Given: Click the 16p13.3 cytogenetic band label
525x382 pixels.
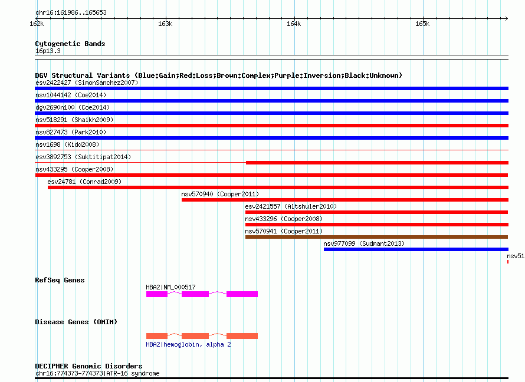Looking at the screenshot, I should tap(48, 51).
